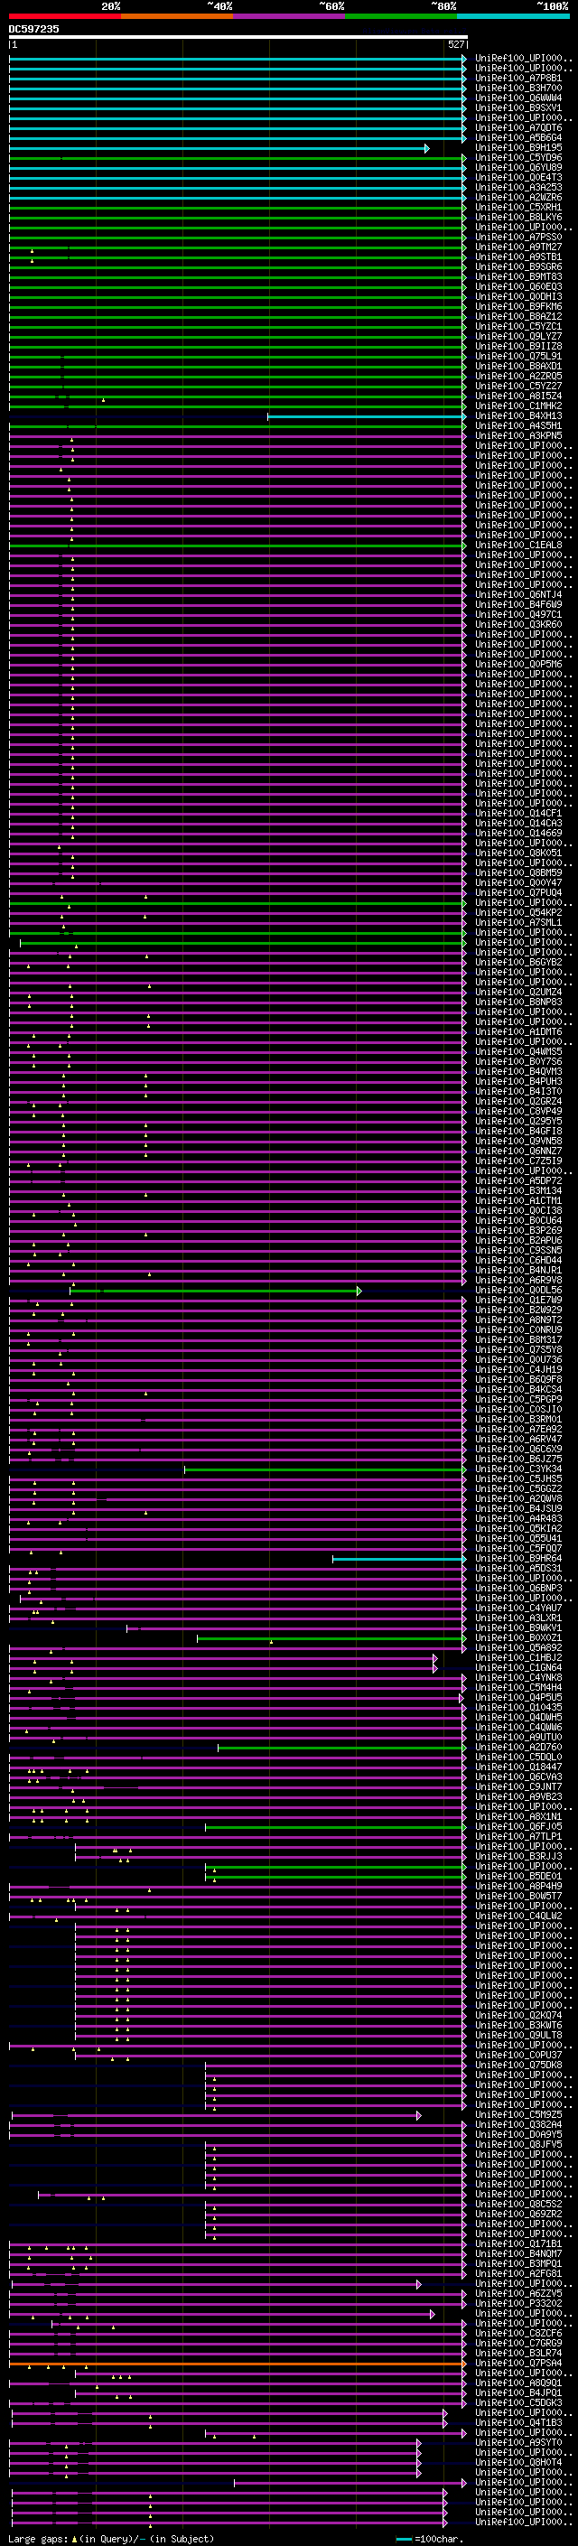Click the orange ~40% legend color bar
The width and height of the screenshot is (578, 2546).
177,16
